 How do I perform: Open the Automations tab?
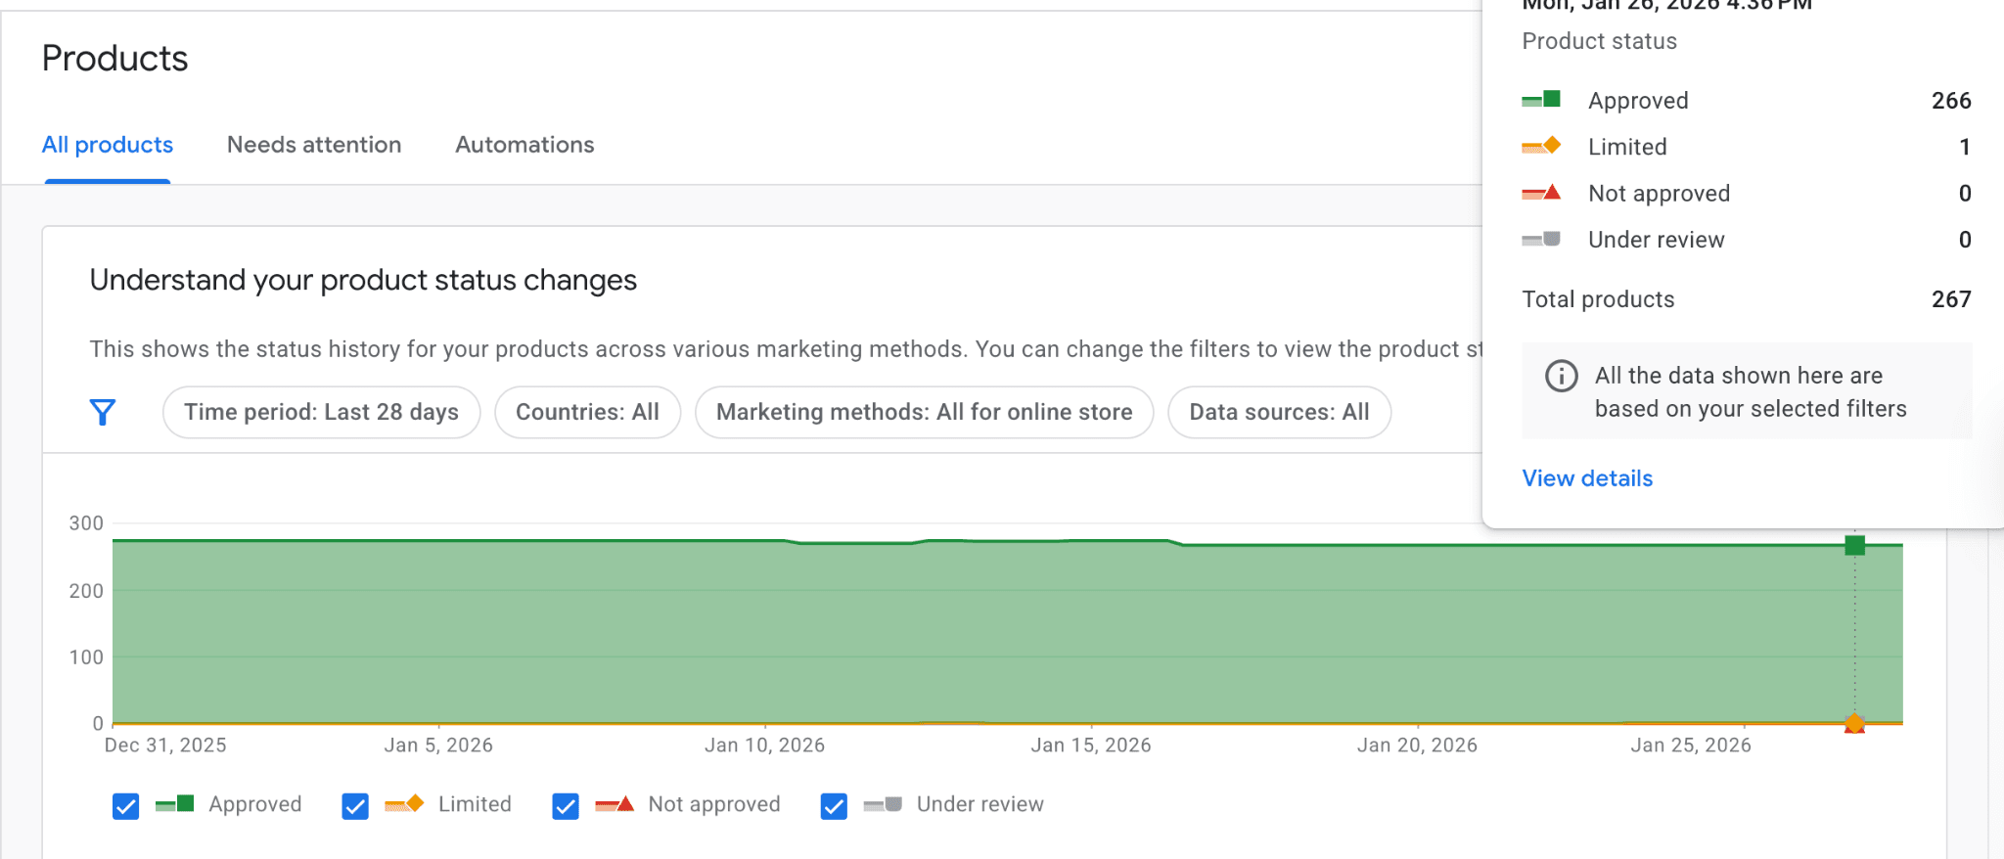point(524,145)
